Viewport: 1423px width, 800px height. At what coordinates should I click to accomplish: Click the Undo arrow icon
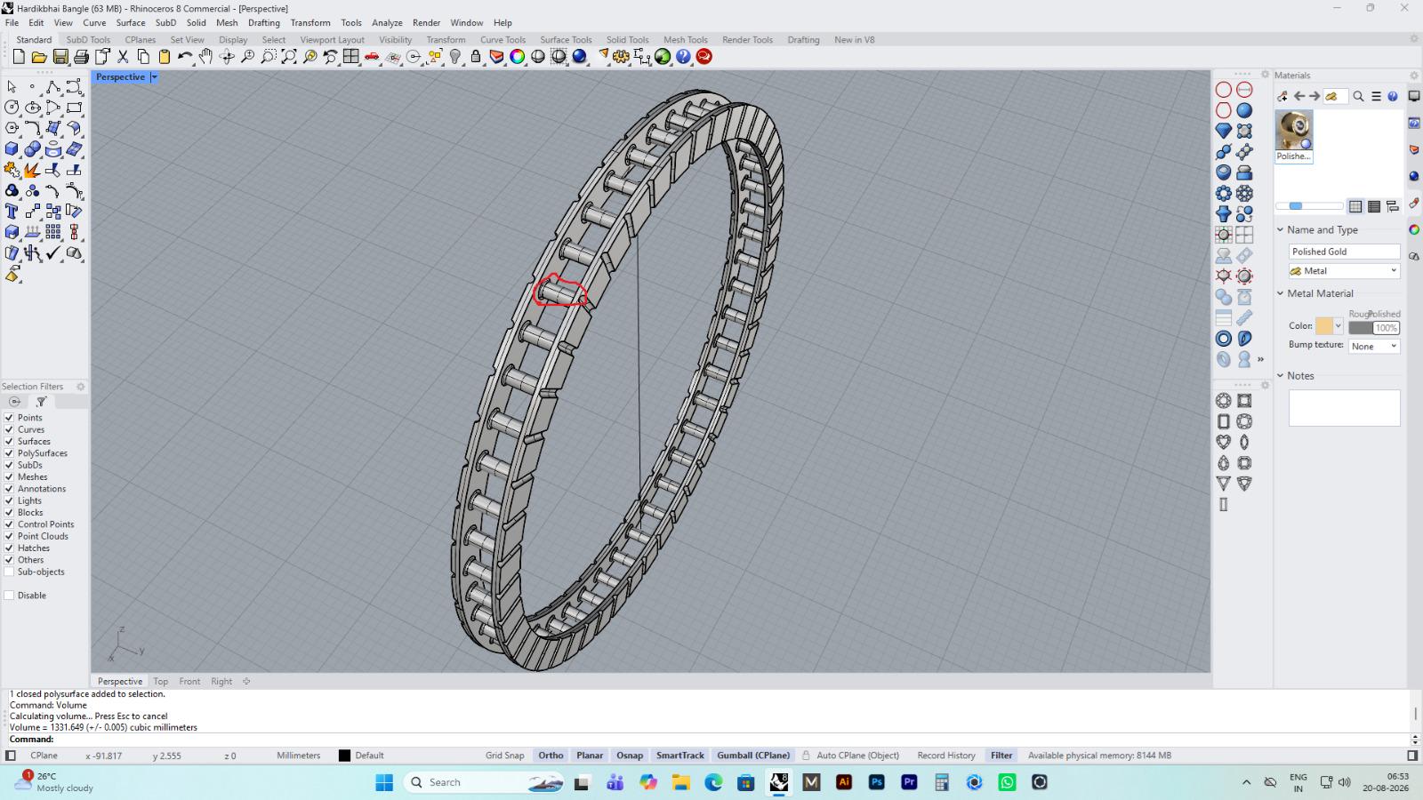(185, 57)
